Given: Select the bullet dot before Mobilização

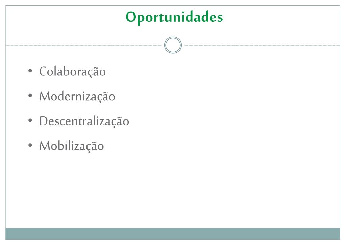Looking at the screenshot, I should 30,145.
